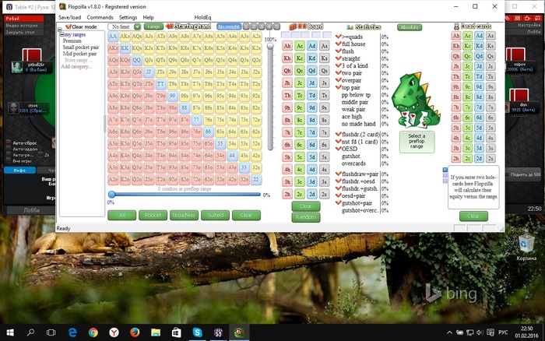Toggle the >=quads statistic checkmark
Viewport: 545px width, 341px height.
tap(338, 36)
